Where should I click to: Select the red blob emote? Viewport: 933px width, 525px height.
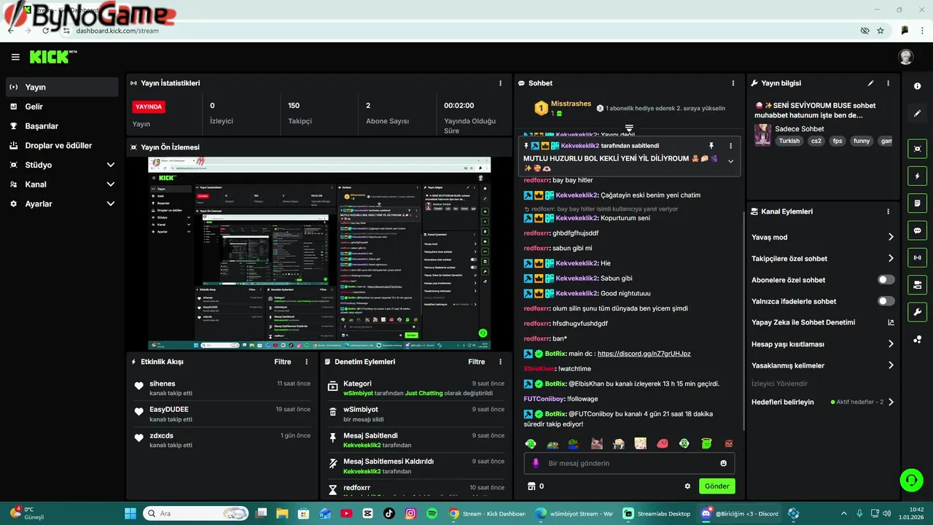[663, 443]
